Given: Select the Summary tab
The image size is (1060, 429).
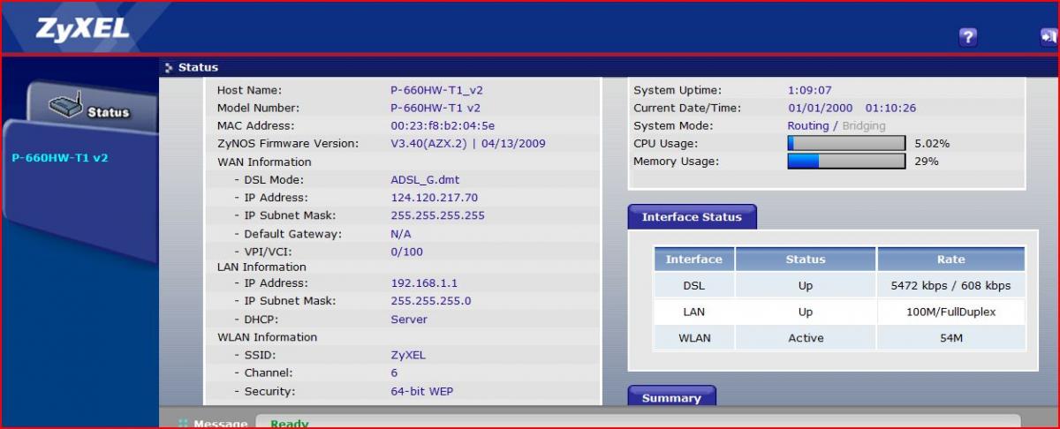Looking at the screenshot, I should click(671, 397).
